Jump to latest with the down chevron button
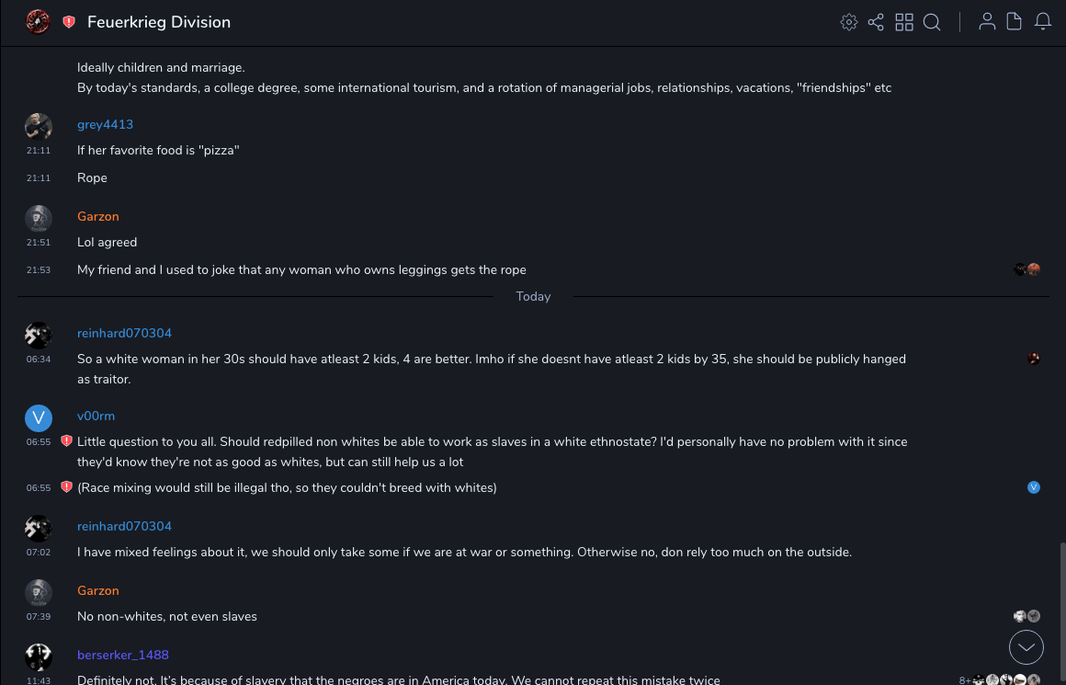Viewport: 1066px width, 685px height. coord(1026,647)
